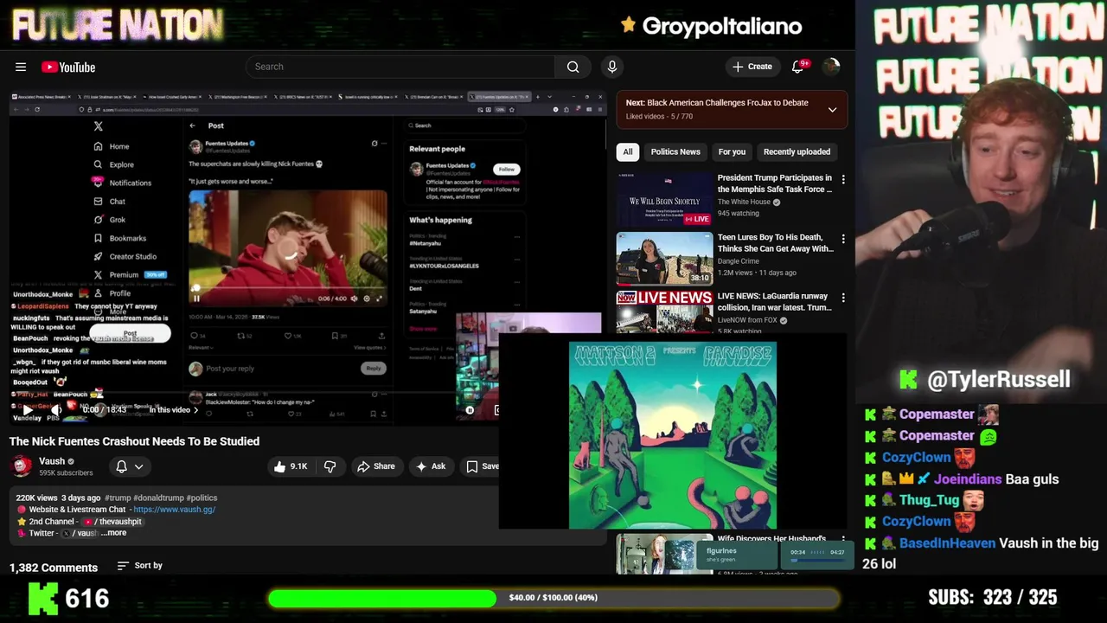The width and height of the screenshot is (1107, 623).
Task: Pause the embedded tweet video
Action: [x=196, y=299]
